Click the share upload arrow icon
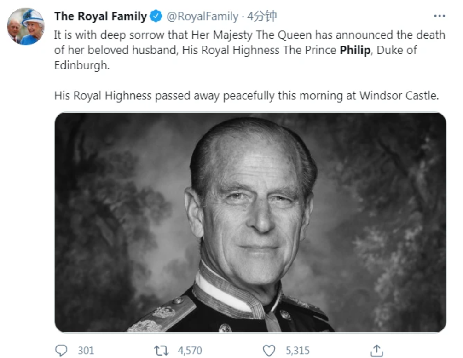 (x=376, y=350)
